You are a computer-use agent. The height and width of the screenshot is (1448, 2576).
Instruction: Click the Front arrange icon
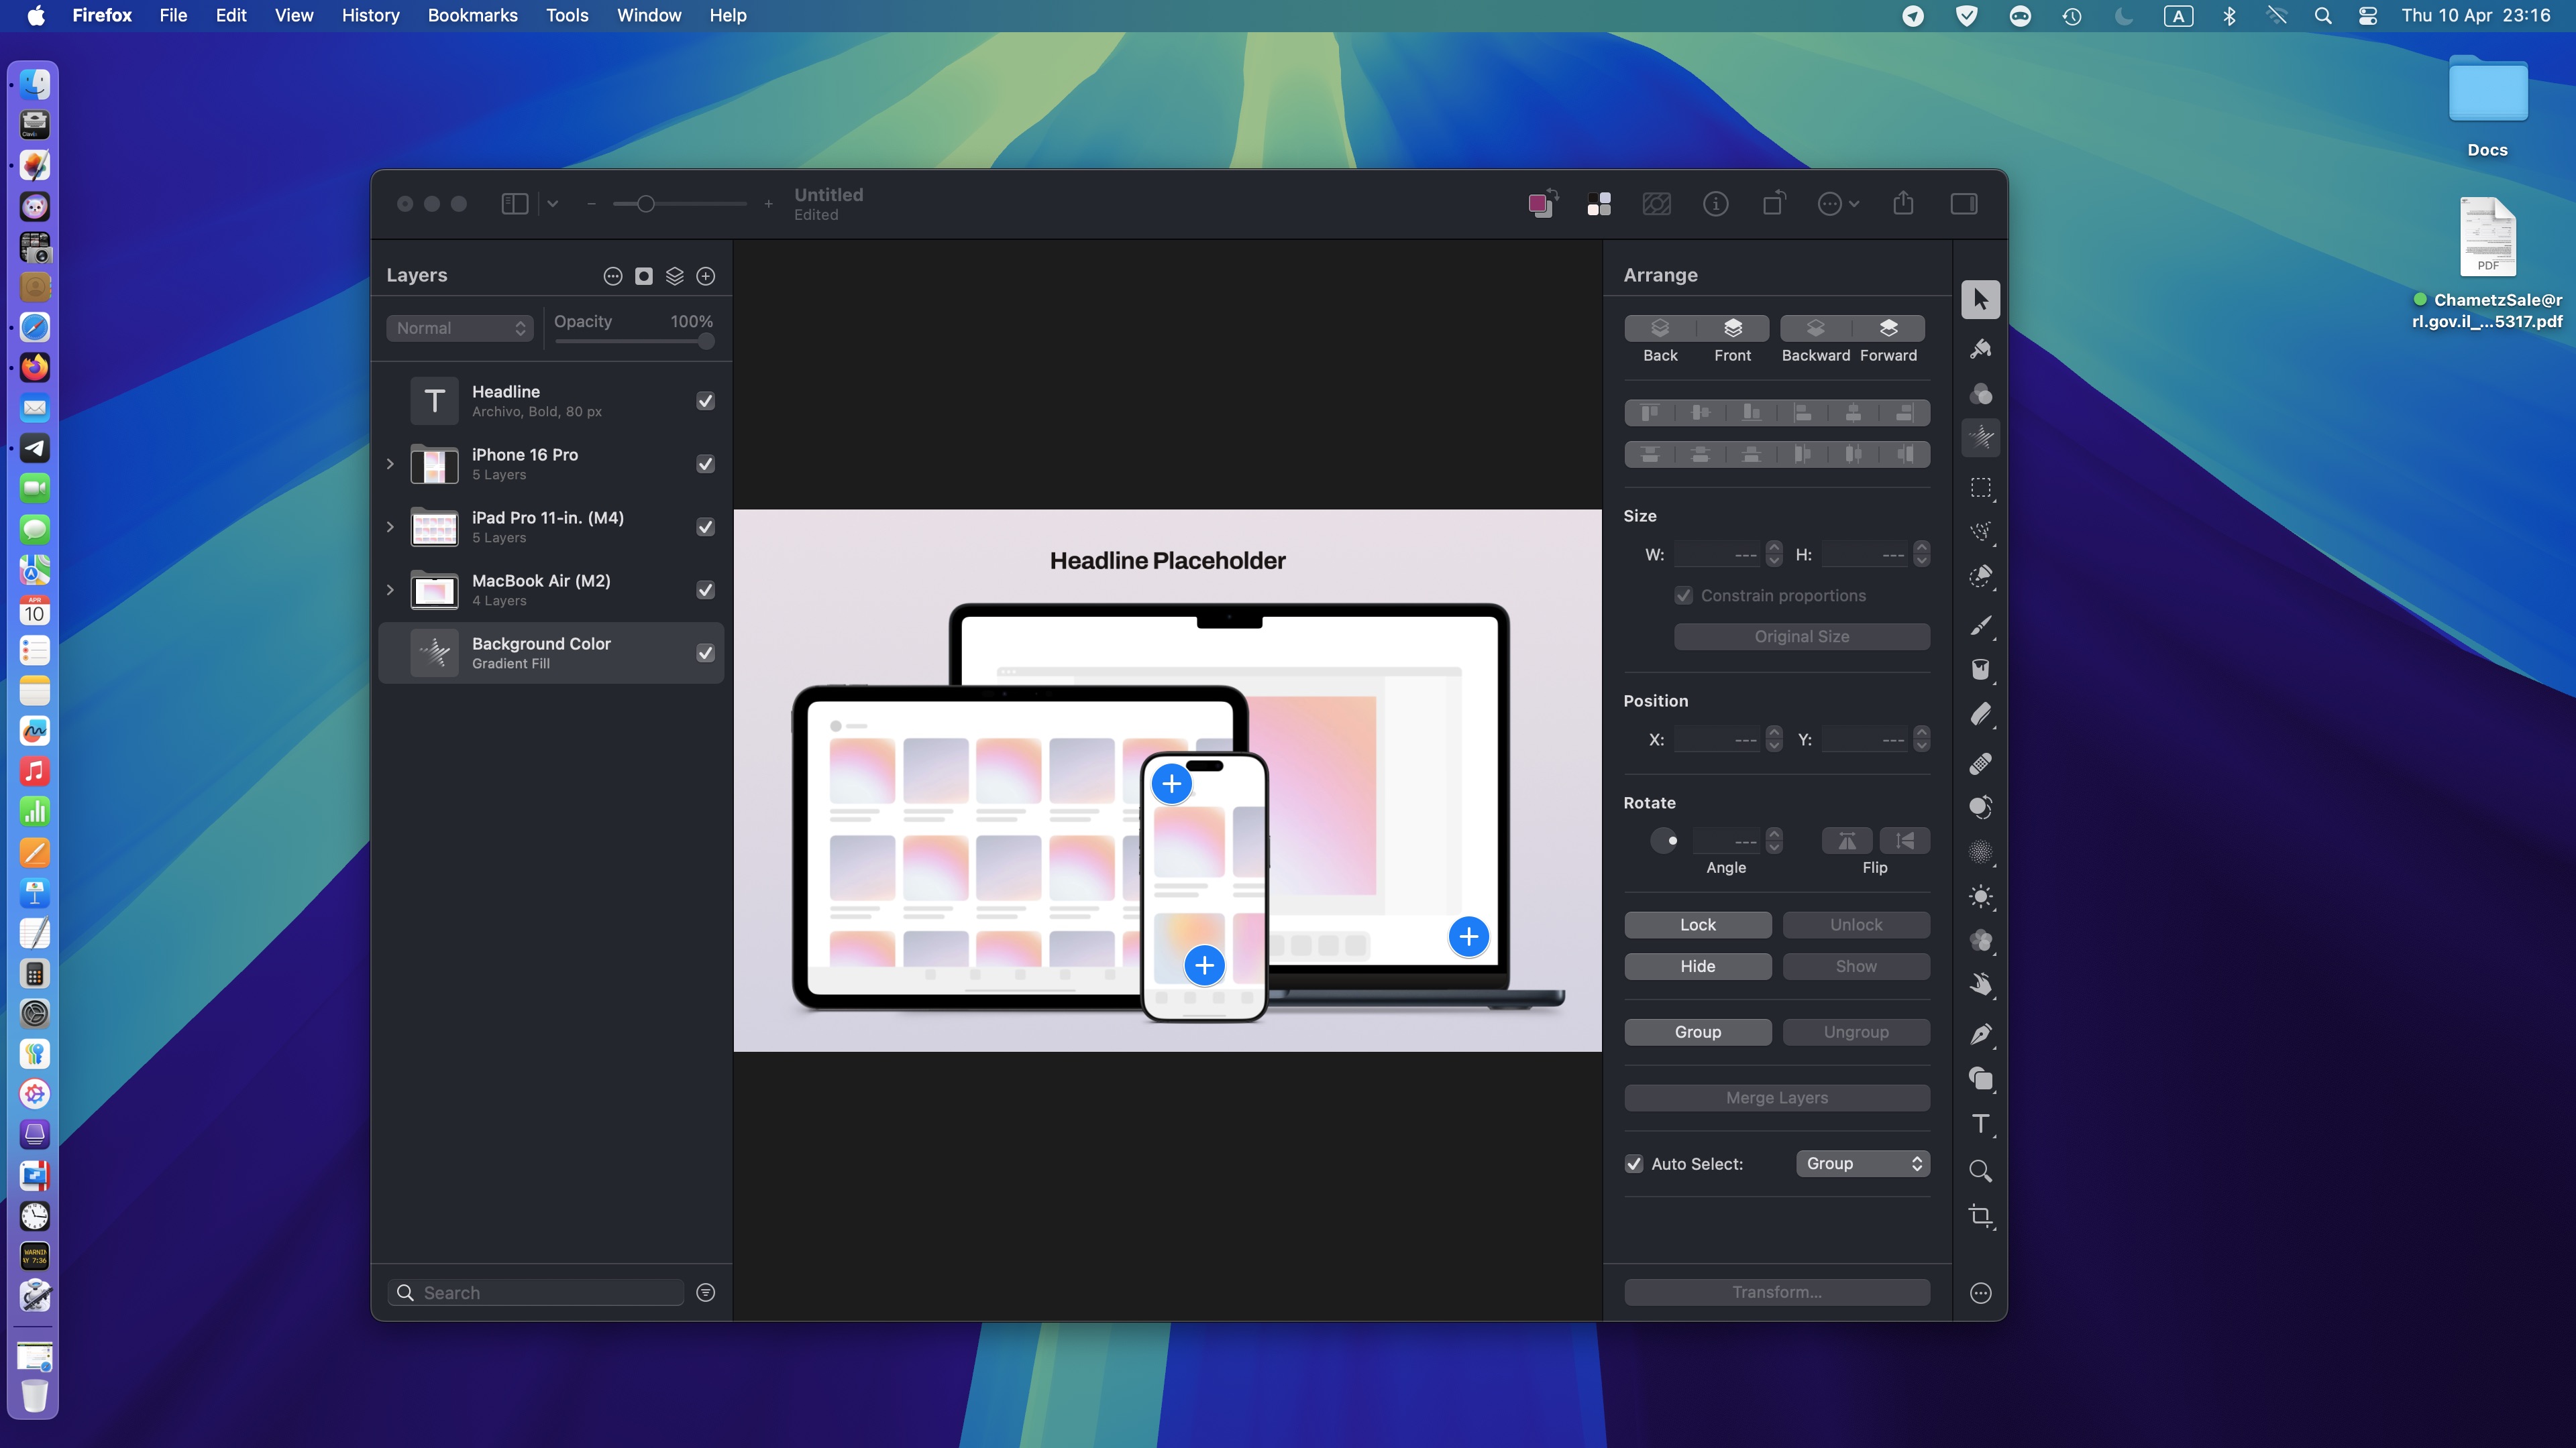[x=1732, y=328]
